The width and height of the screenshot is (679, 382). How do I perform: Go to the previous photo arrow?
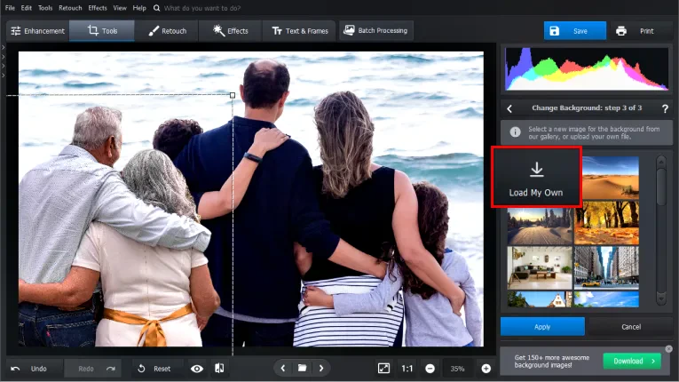[283, 368]
